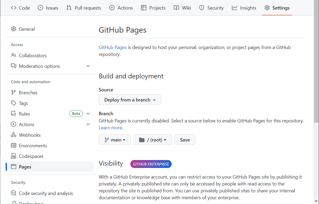
Task: Click the Webhooks icon
Action: (13, 135)
